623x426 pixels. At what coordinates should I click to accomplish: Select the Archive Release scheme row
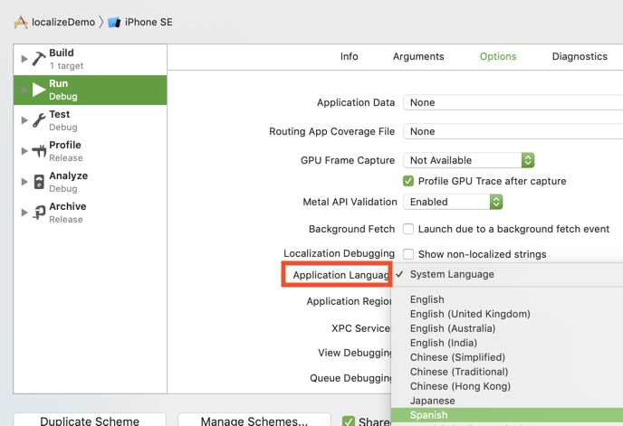click(91, 213)
